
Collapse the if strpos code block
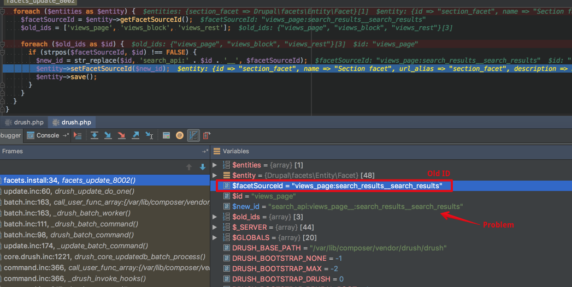(3, 52)
